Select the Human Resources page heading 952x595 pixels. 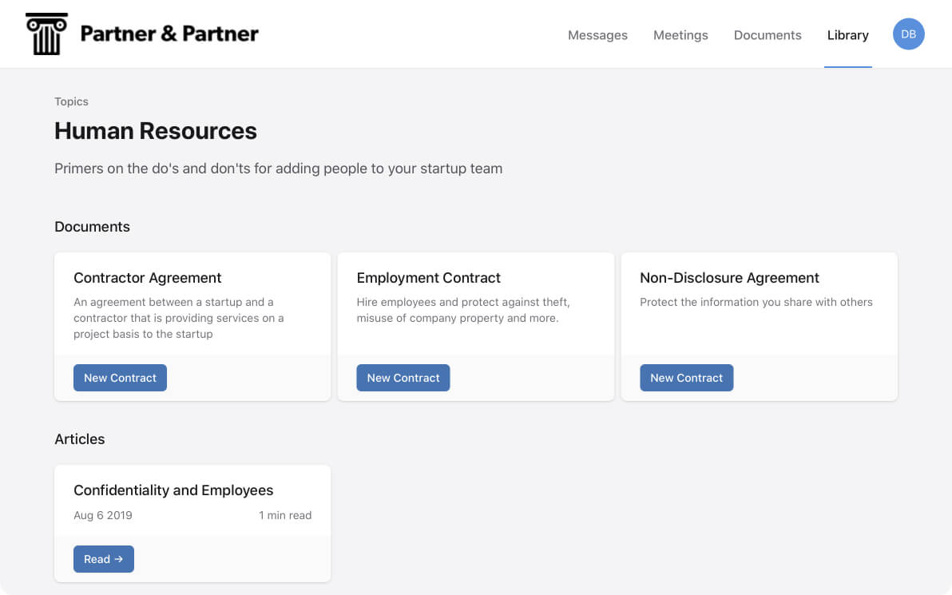coord(156,130)
